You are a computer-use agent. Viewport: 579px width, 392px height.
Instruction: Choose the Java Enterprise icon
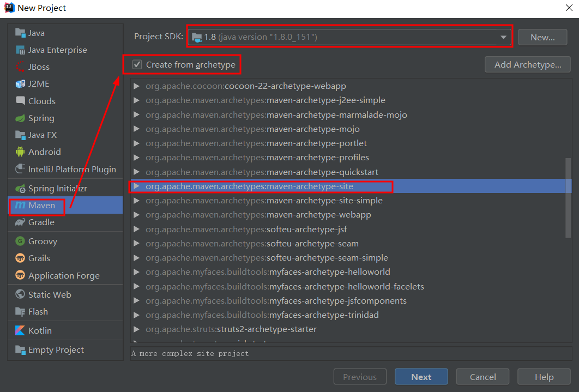[x=20, y=50]
